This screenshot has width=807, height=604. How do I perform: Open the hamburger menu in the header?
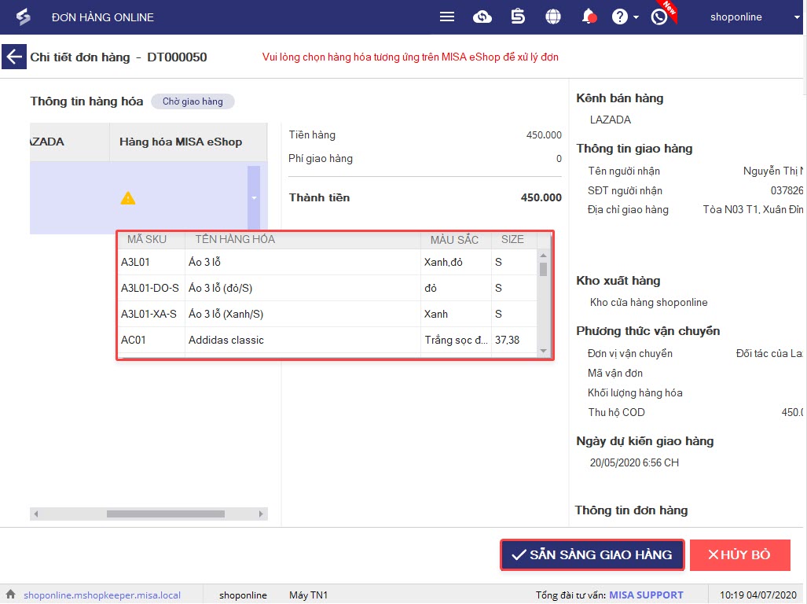[x=447, y=17]
